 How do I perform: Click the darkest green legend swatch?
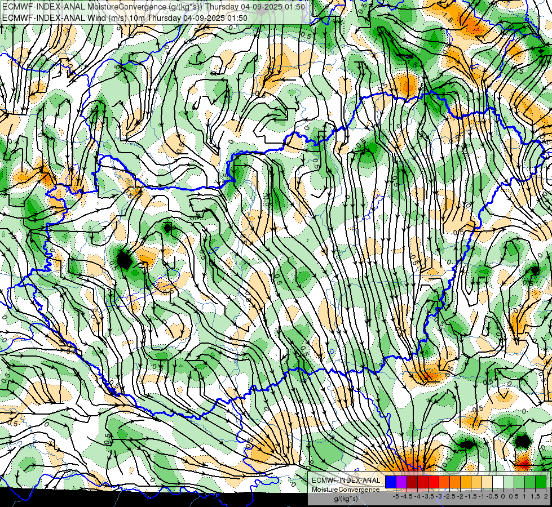[541, 482]
